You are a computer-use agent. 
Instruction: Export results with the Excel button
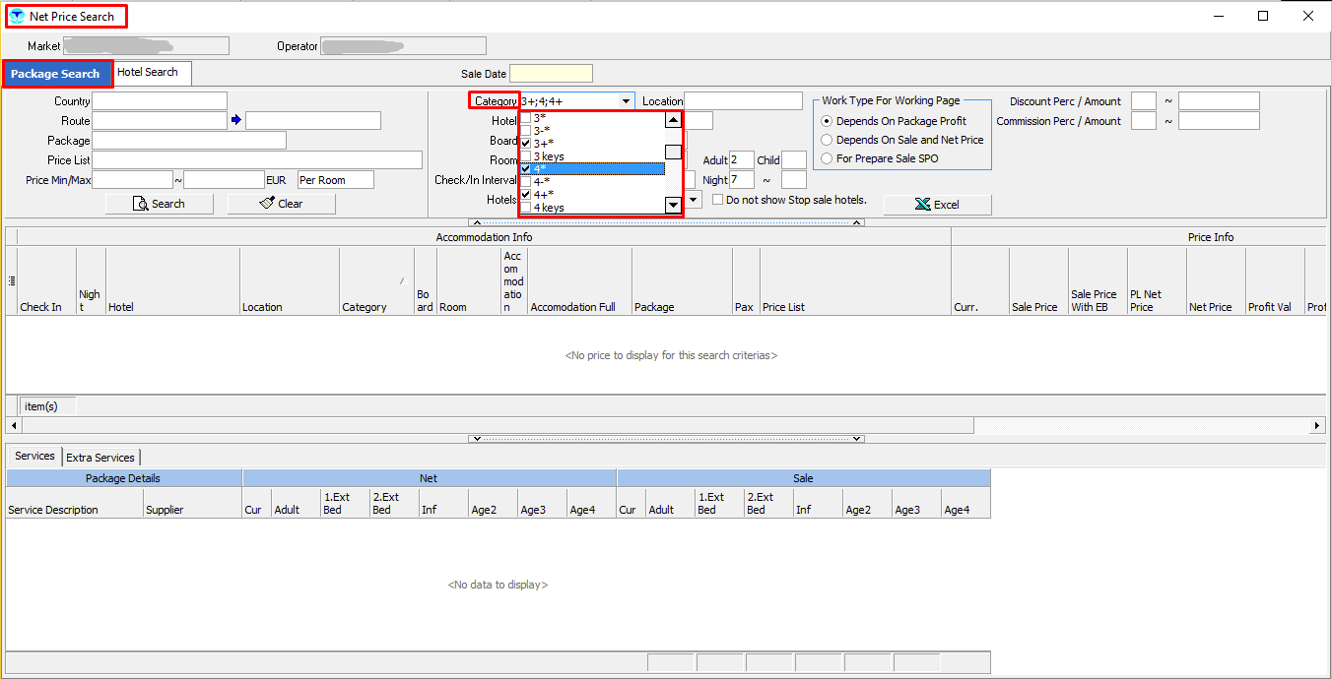pos(936,205)
